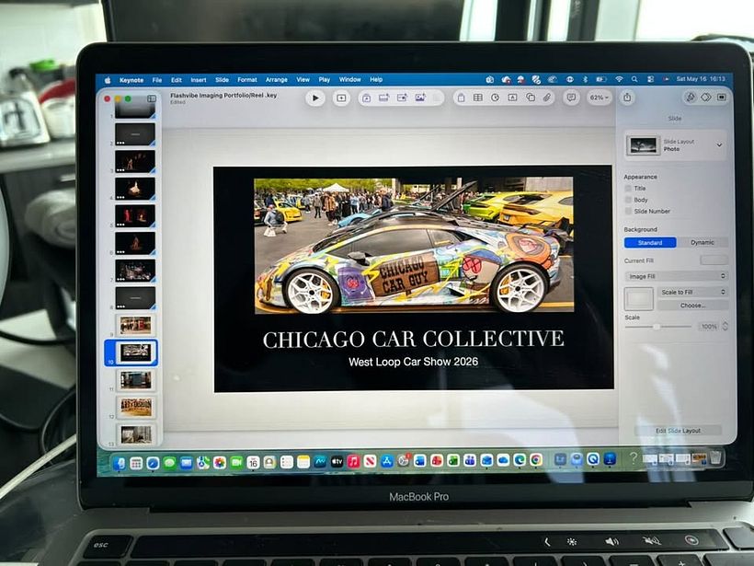Viewport: 754px width, 566px height.
Task: Select the car photo on the slide
Action: point(414,246)
